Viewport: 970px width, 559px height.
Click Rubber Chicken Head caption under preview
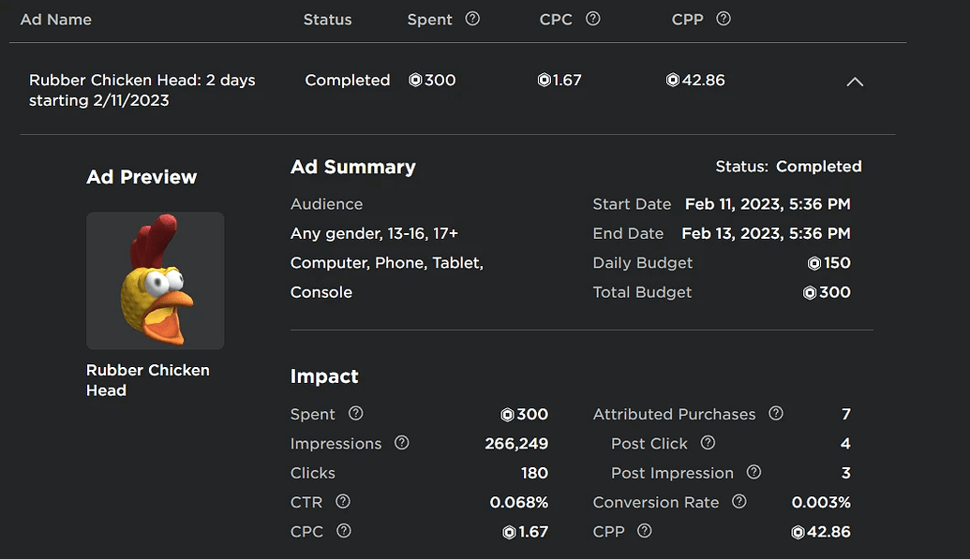click(x=148, y=380)
